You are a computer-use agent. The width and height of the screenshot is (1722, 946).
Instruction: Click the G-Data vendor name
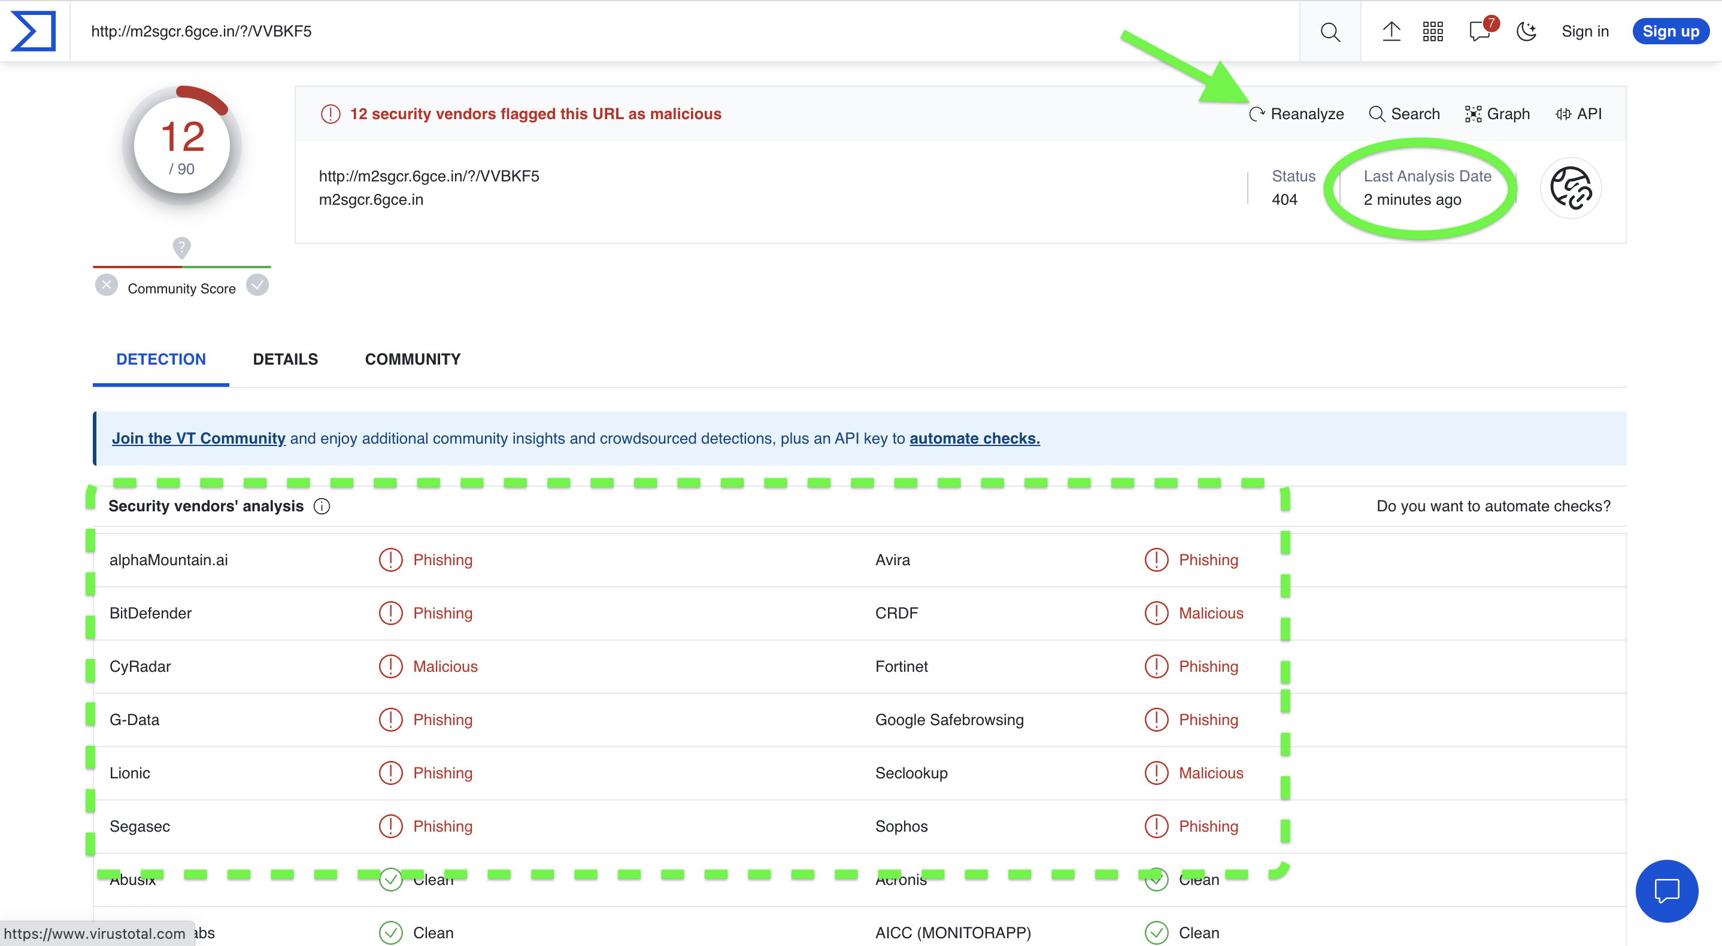point(134,719)
